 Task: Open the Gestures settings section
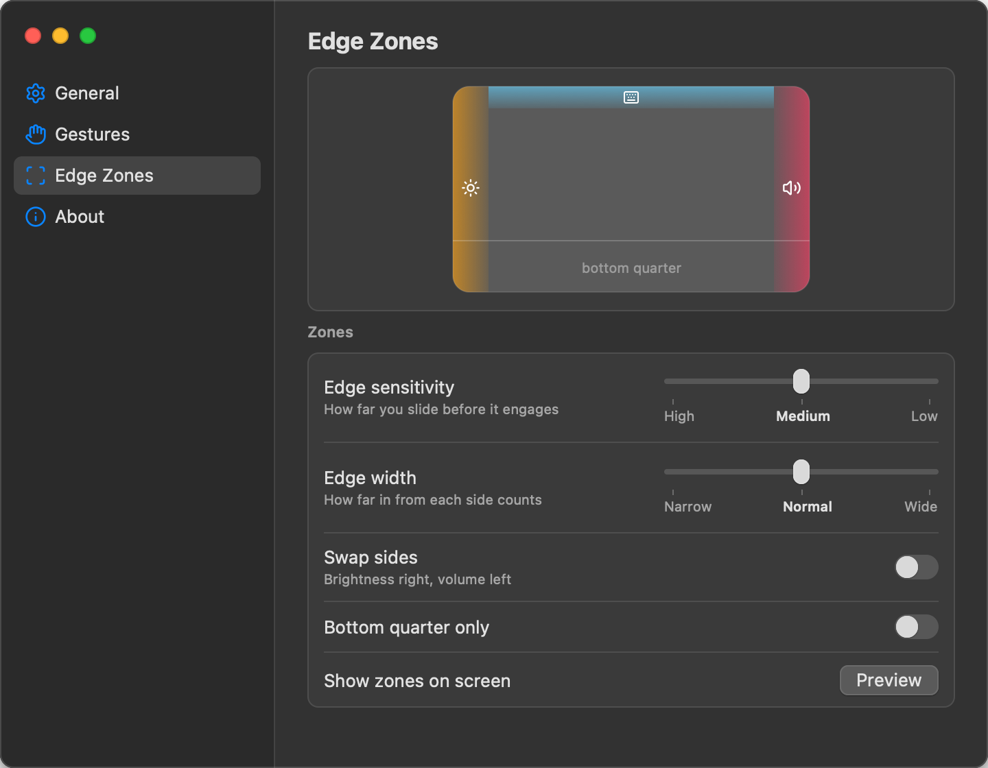point(137,134)
